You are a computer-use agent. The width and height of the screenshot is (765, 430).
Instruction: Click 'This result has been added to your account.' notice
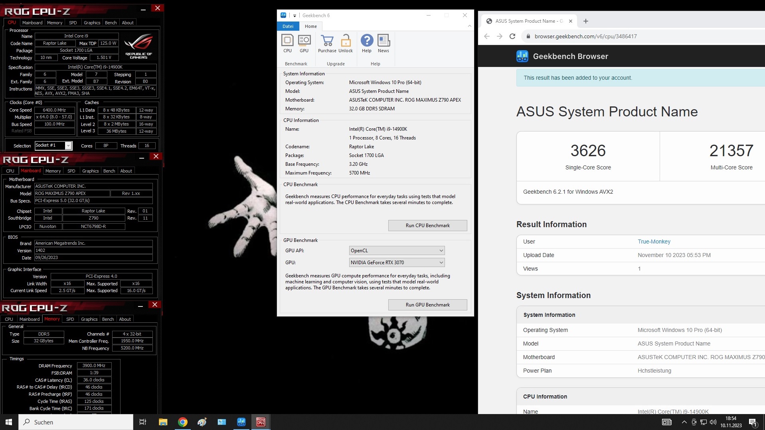click(578, 78)
